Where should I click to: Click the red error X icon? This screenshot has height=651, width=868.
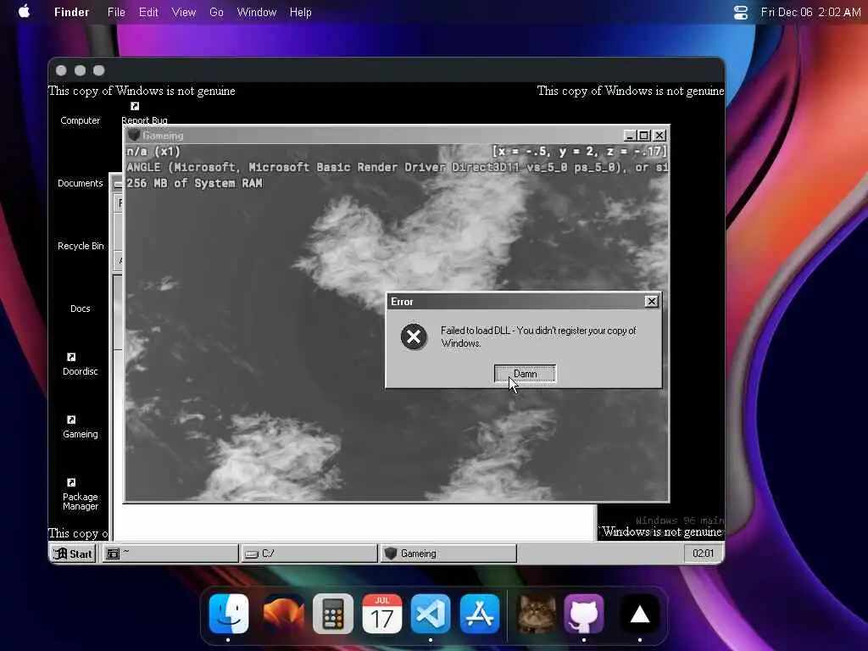pos(414,337)
